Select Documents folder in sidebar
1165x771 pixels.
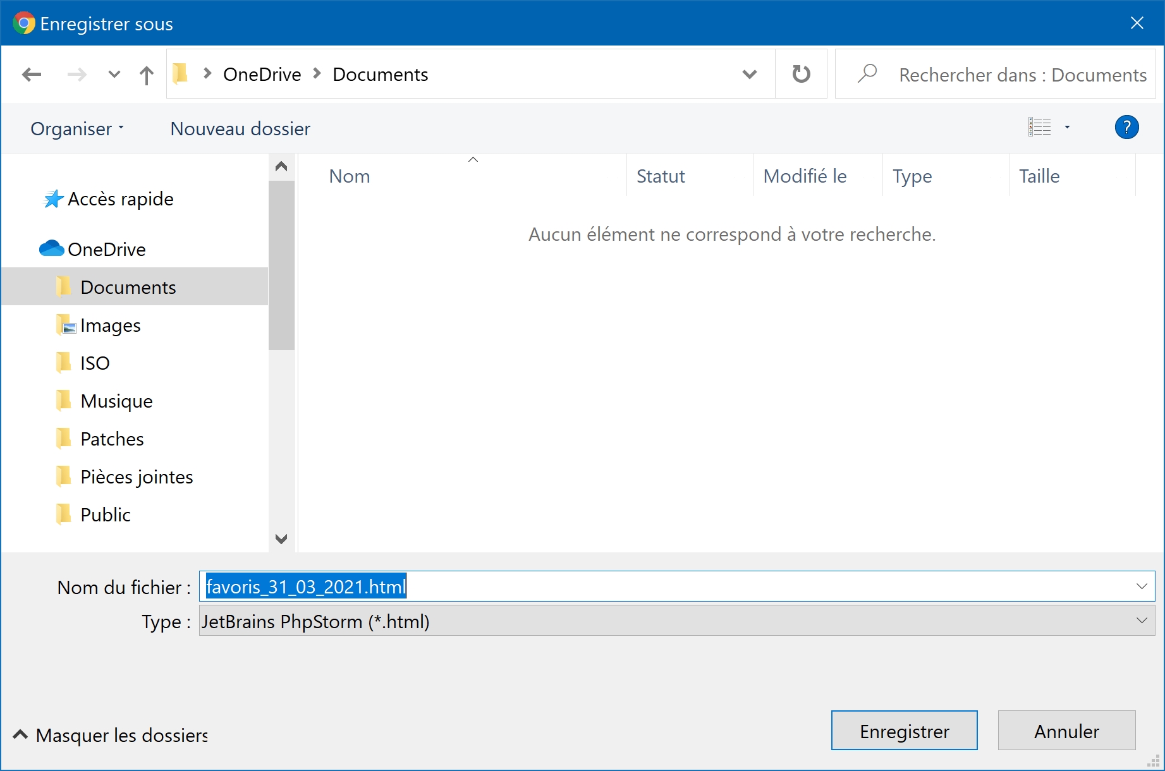pyautogui.click(x=135, y=287)
